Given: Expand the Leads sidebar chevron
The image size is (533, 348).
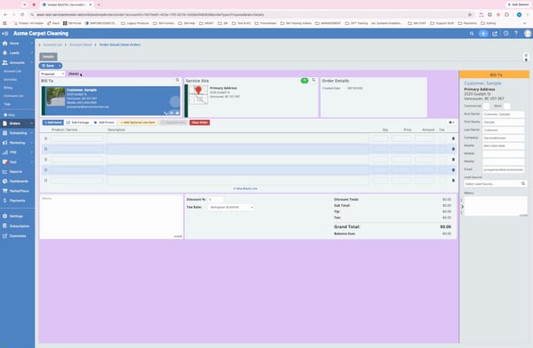Looking at the screenshot, I should pos(32,53).
